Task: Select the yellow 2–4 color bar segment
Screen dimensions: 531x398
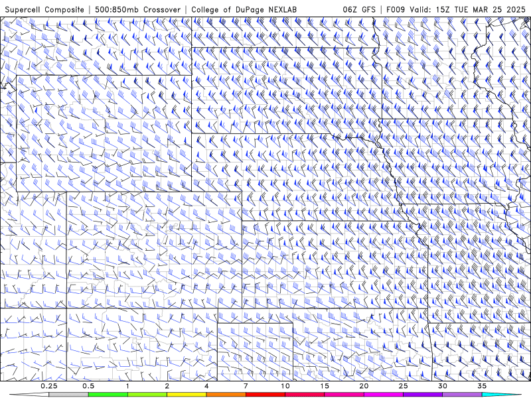Action: [x=187, y=395]
